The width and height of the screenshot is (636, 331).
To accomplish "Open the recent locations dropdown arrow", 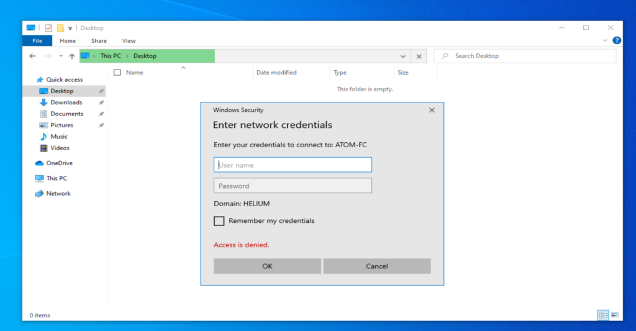I will pyautogui.click(x=61, y=56).
